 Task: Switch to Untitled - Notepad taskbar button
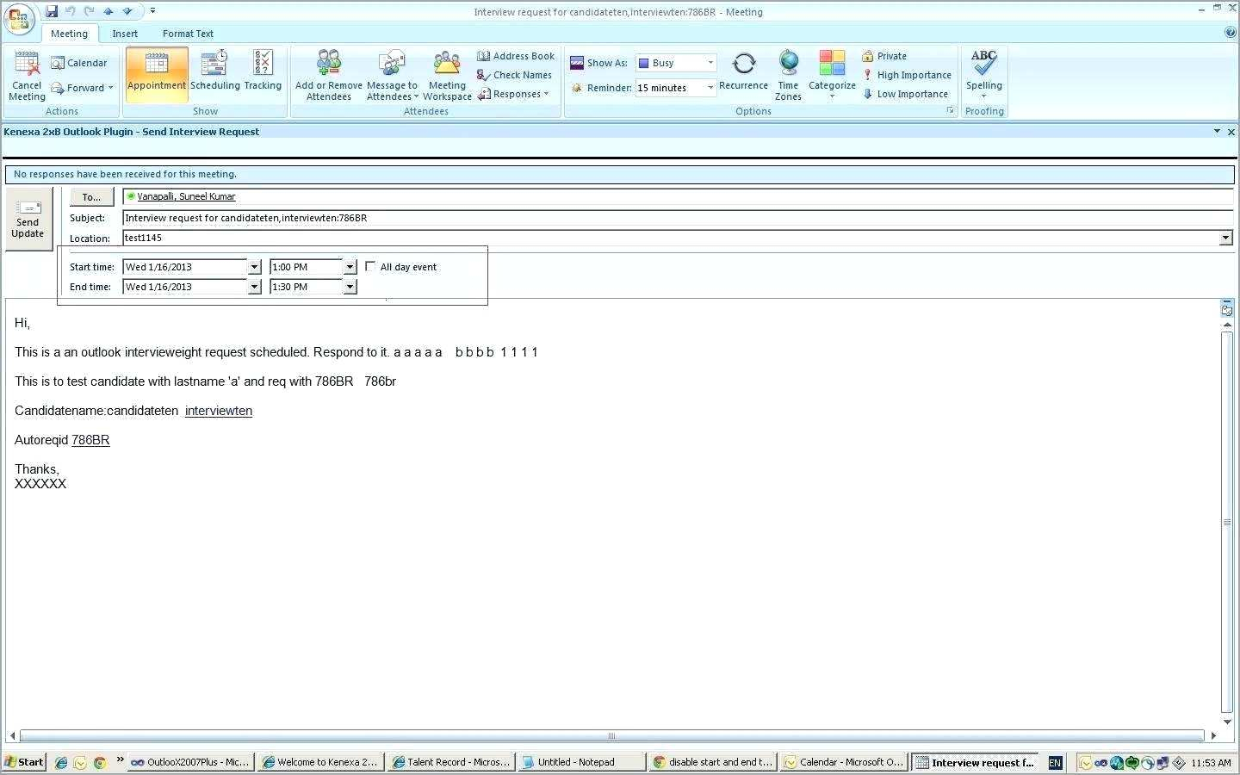click(x=581, y=762)
